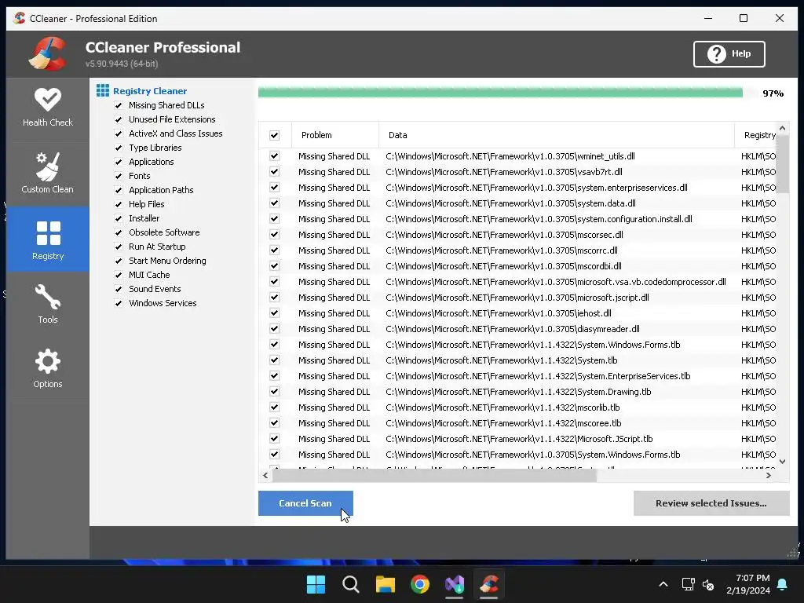
Task: Open the taskbar clock and date
Action: click(x=748, y=584)
